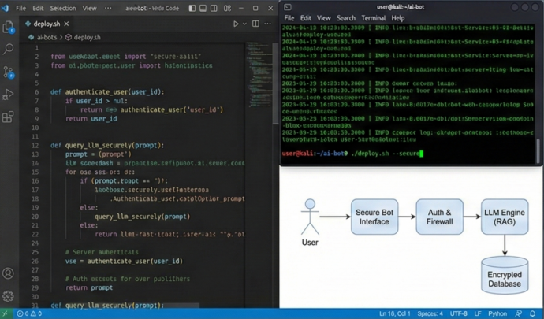544x319 pixels.
Task: Open the Search view in activity bar
Action: pyautogui.click(x=9, y=49)
